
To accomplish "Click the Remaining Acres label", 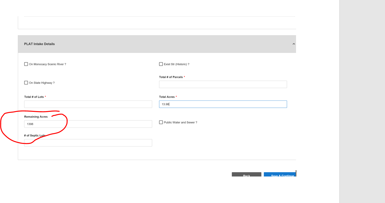I will (x=36, y=117).
